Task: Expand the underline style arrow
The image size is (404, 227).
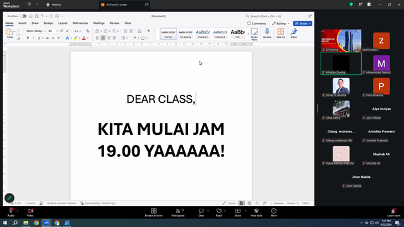Action: click(x=43, y=38)
